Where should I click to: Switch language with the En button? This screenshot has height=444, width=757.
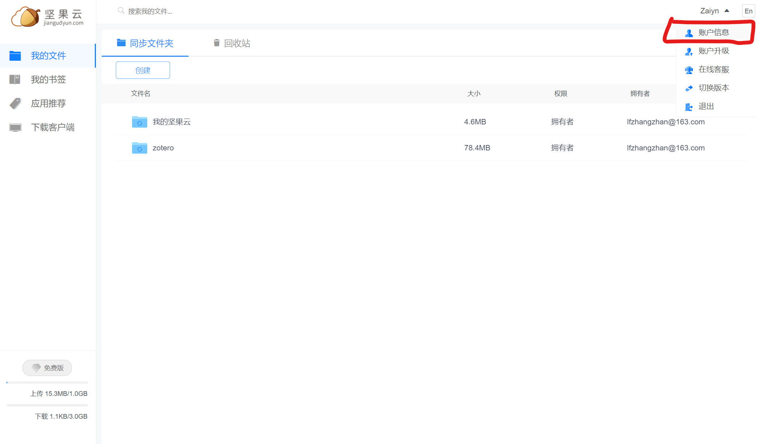pos(748,11)
